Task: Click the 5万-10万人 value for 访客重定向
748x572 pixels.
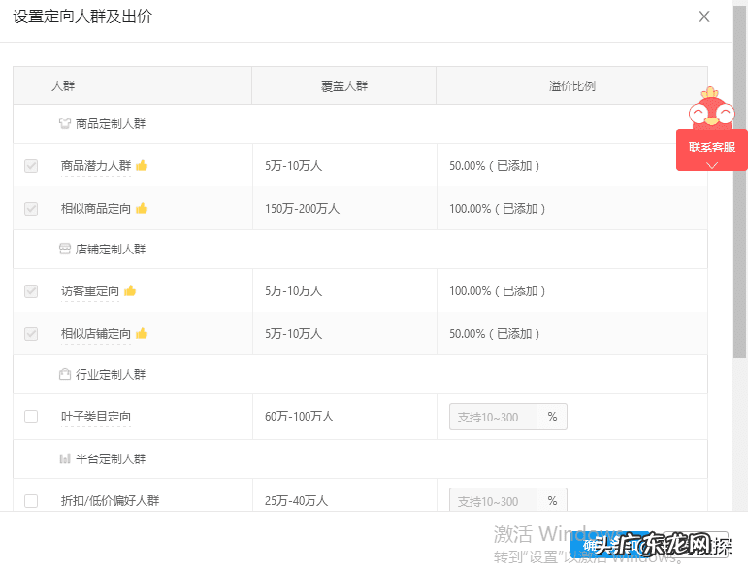Action: point(293,290)
